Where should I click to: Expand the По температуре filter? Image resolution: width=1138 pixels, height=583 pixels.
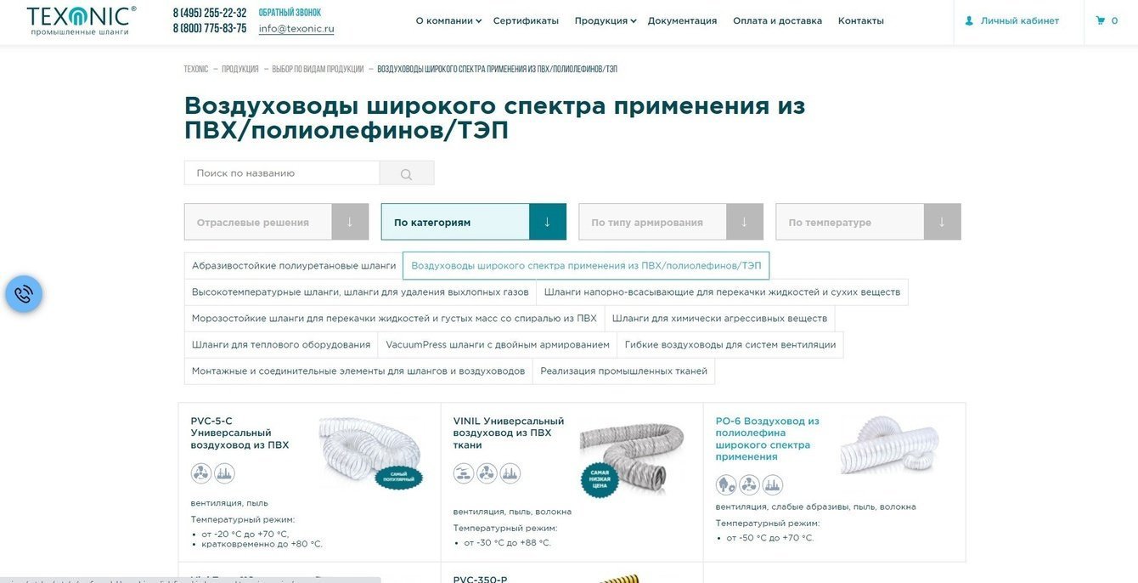[942, 222]
